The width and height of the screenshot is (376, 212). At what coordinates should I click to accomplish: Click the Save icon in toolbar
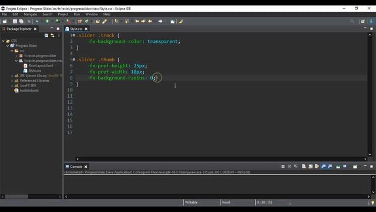(15, 21)
